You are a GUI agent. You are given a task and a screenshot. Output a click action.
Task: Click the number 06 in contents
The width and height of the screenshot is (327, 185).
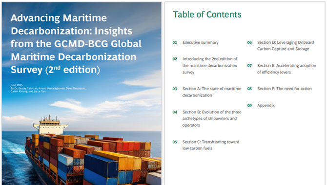pyautogui.click(x=249, y=42)
